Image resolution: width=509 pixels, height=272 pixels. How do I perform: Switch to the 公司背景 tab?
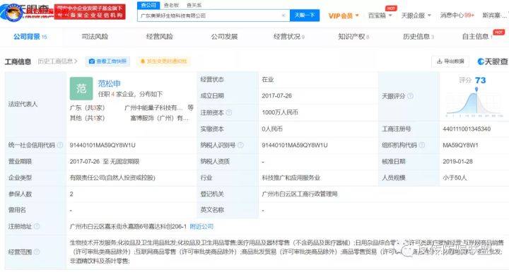30,37
